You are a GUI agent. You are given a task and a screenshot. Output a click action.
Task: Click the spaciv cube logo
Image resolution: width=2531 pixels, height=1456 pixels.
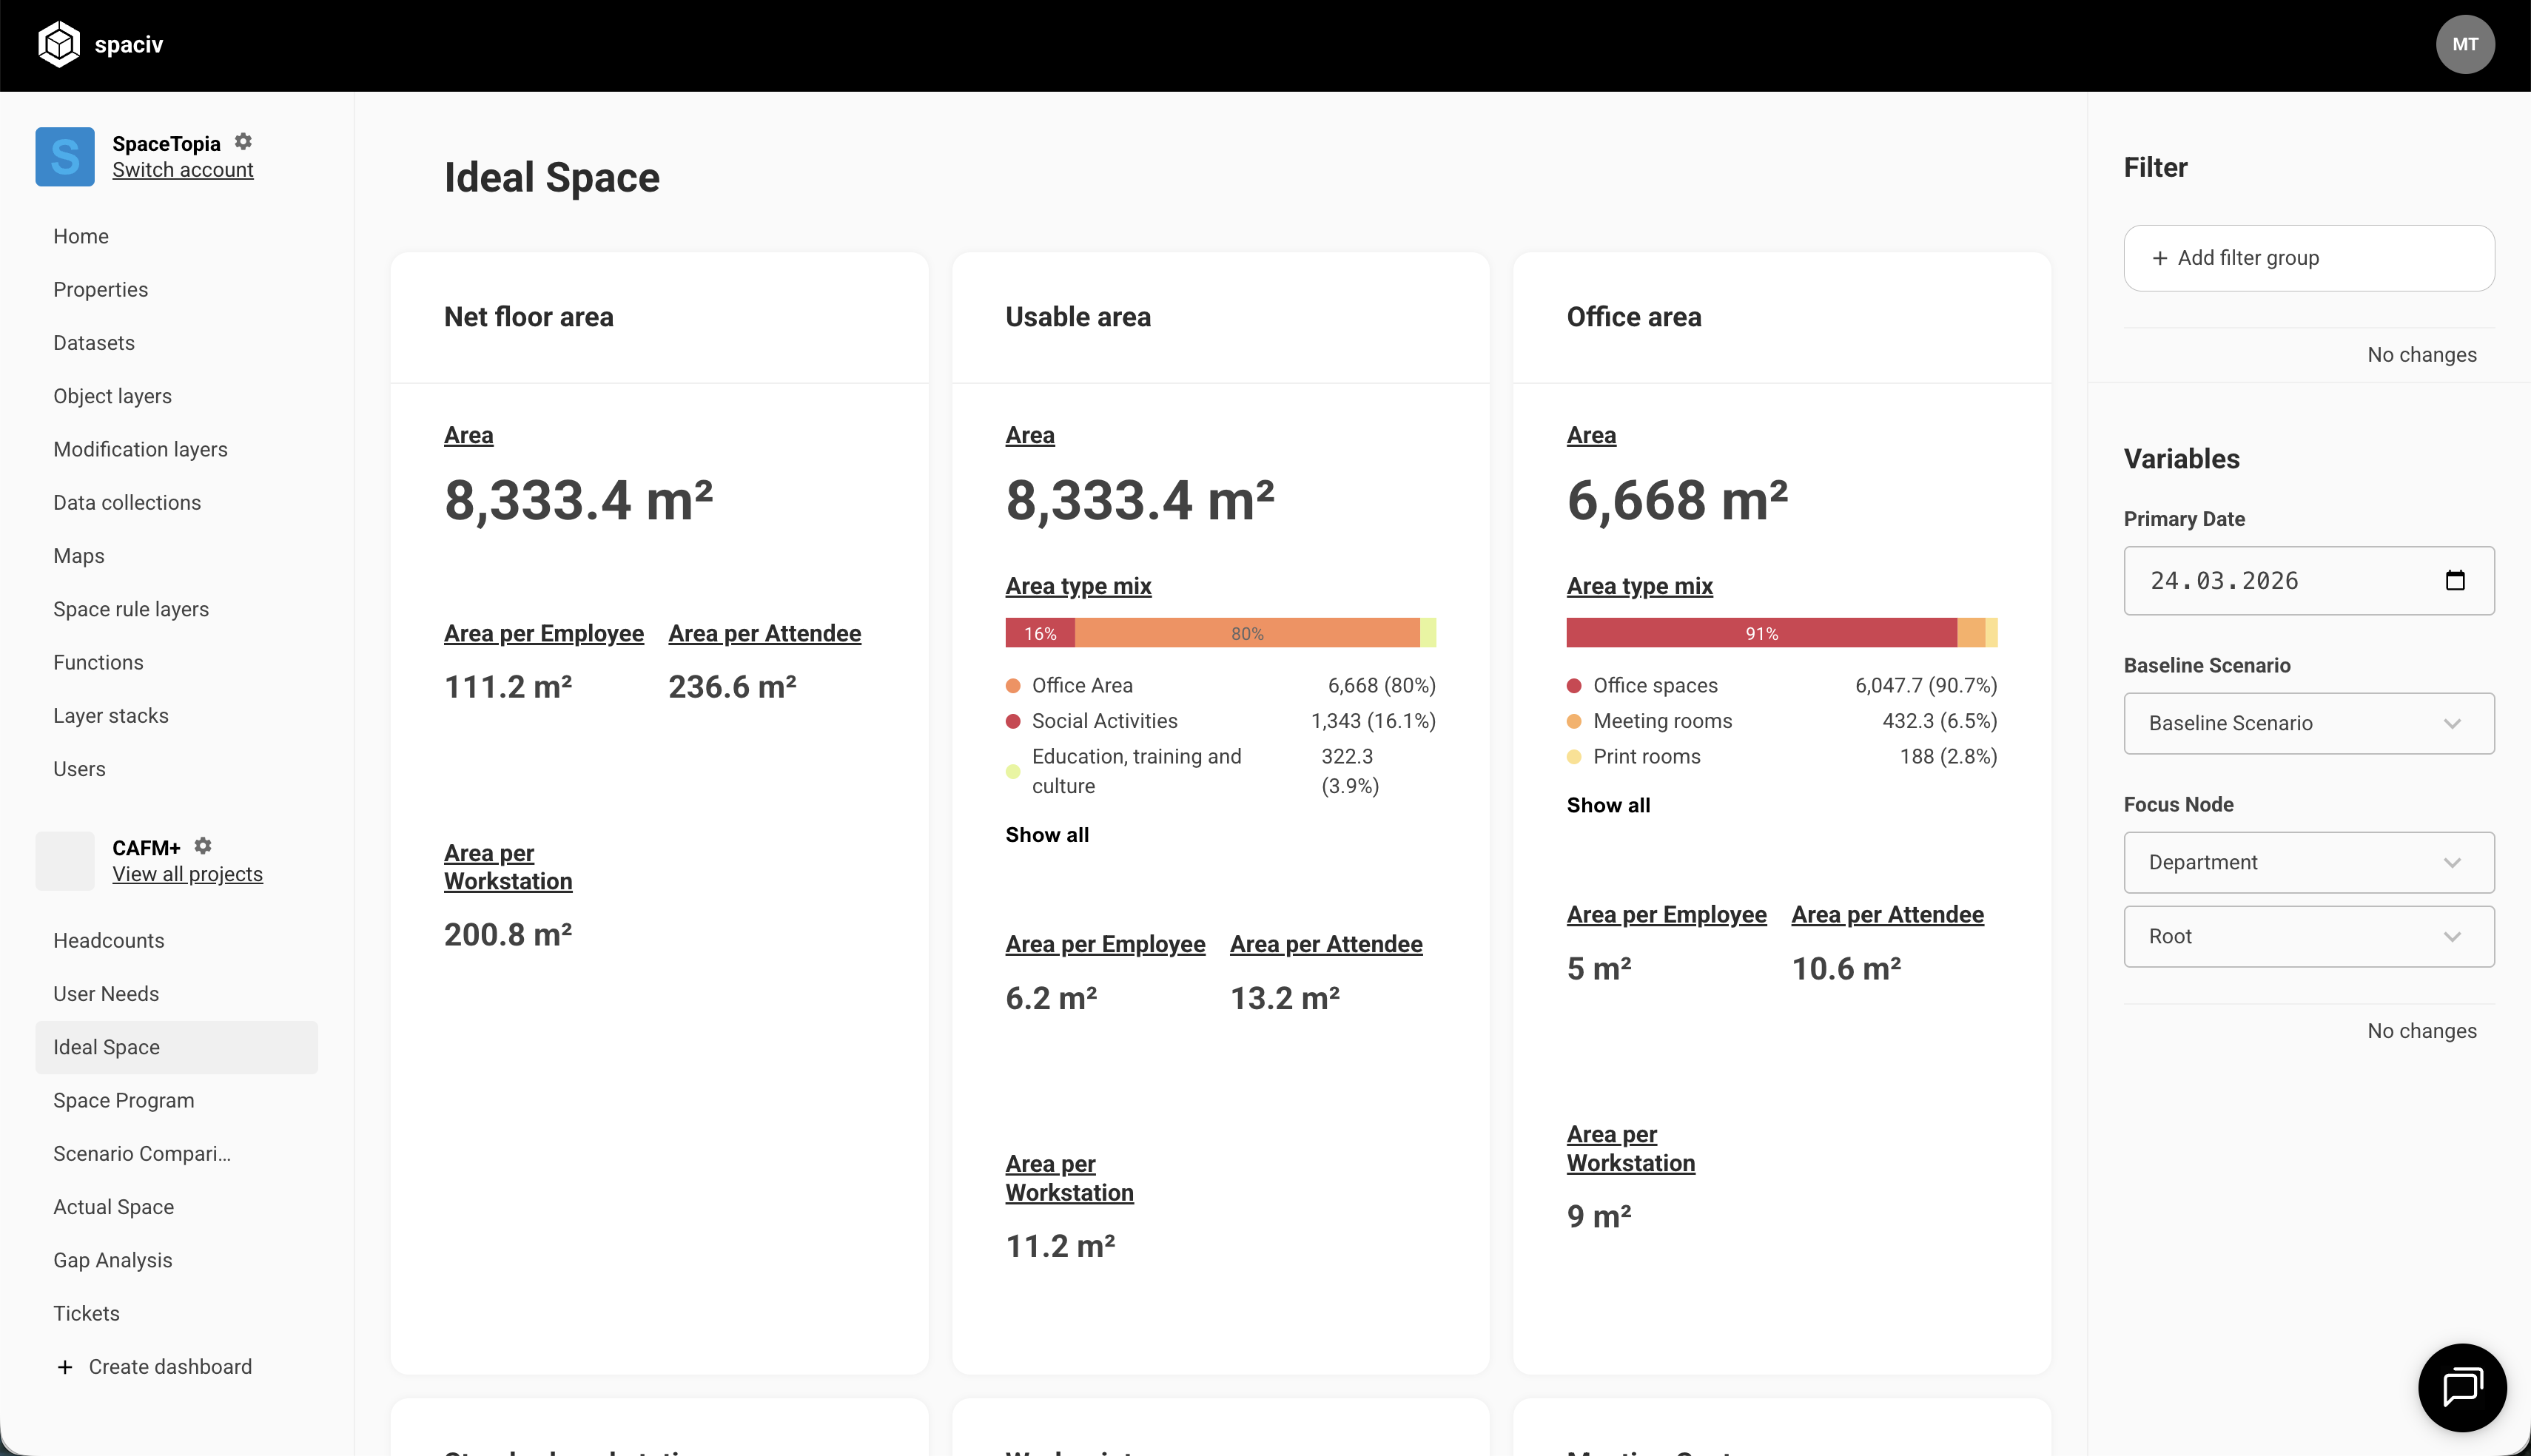[59, 44]
